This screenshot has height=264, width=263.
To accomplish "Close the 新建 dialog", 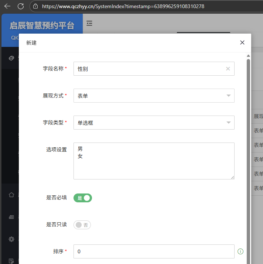I will click(x=242, y=42).
